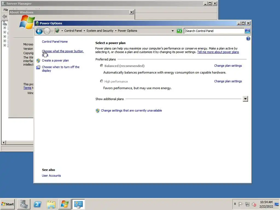Open File menu in Server Manager

coord(6,10)
